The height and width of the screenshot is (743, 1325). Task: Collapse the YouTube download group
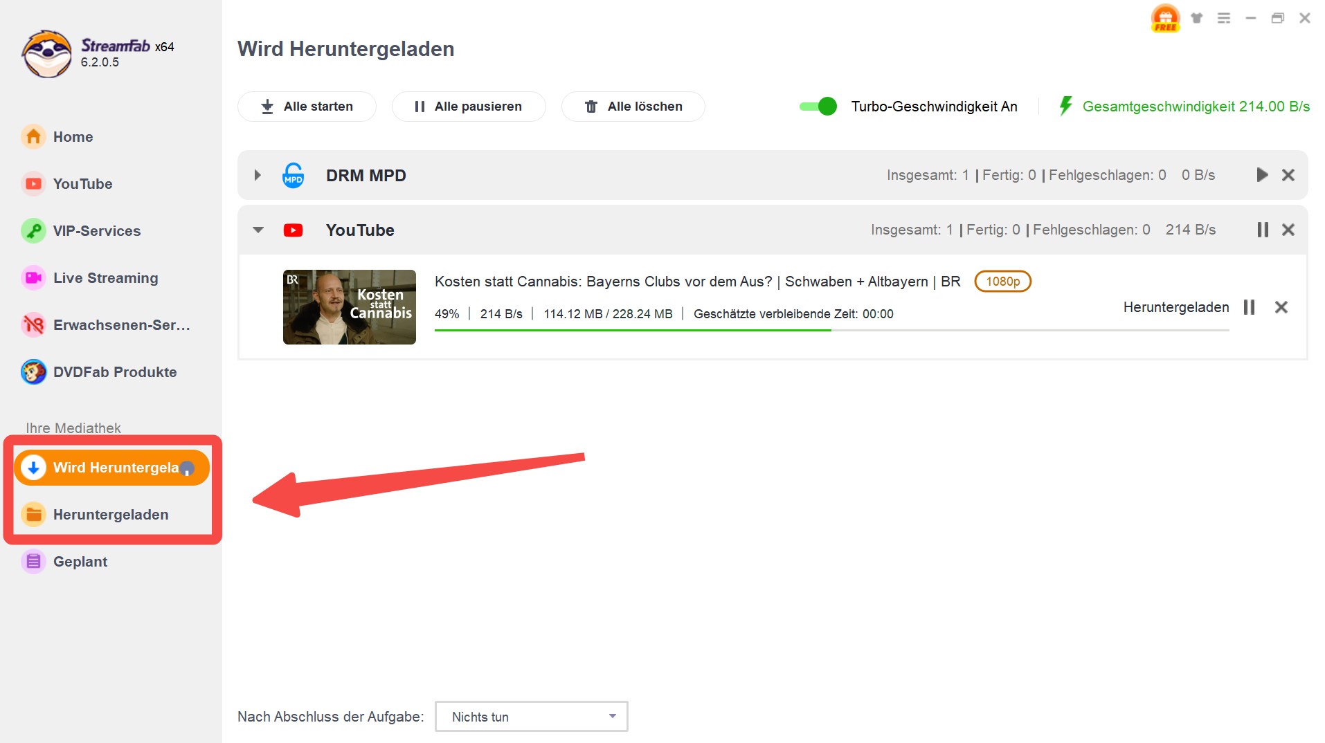[x=258, y=230]
